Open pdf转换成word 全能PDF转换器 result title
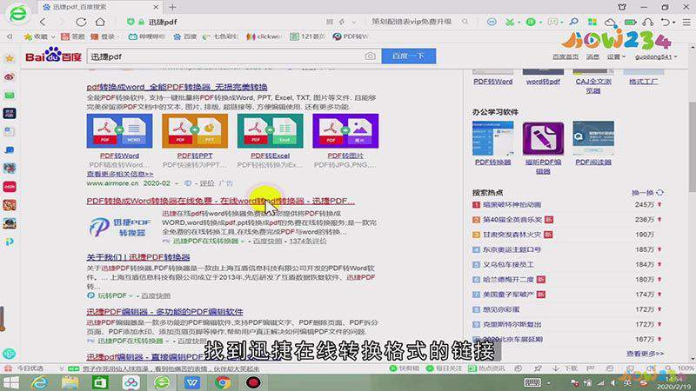 point(177,87)
